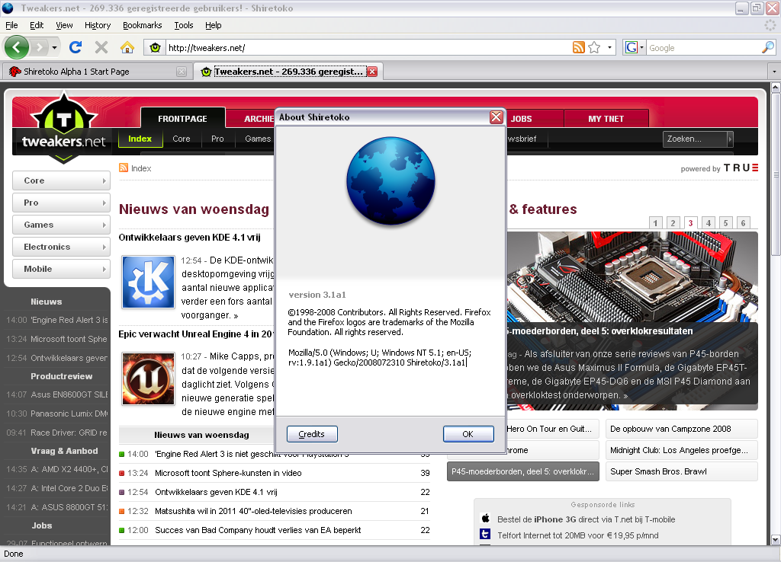This screenshot has height=562, width=781.
Task: Open the Edit menu
Action: point(37,25)
